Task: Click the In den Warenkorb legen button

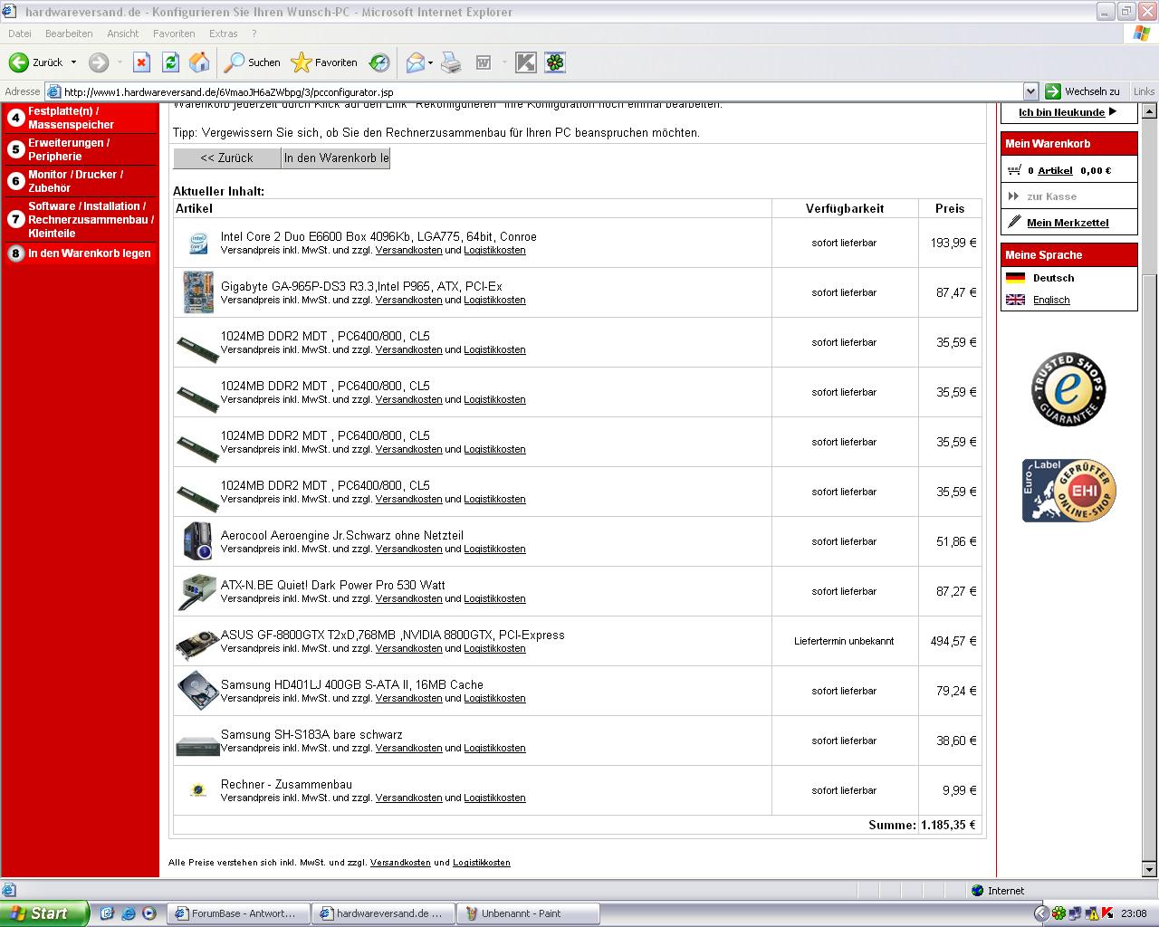Action: coord(336,158)
